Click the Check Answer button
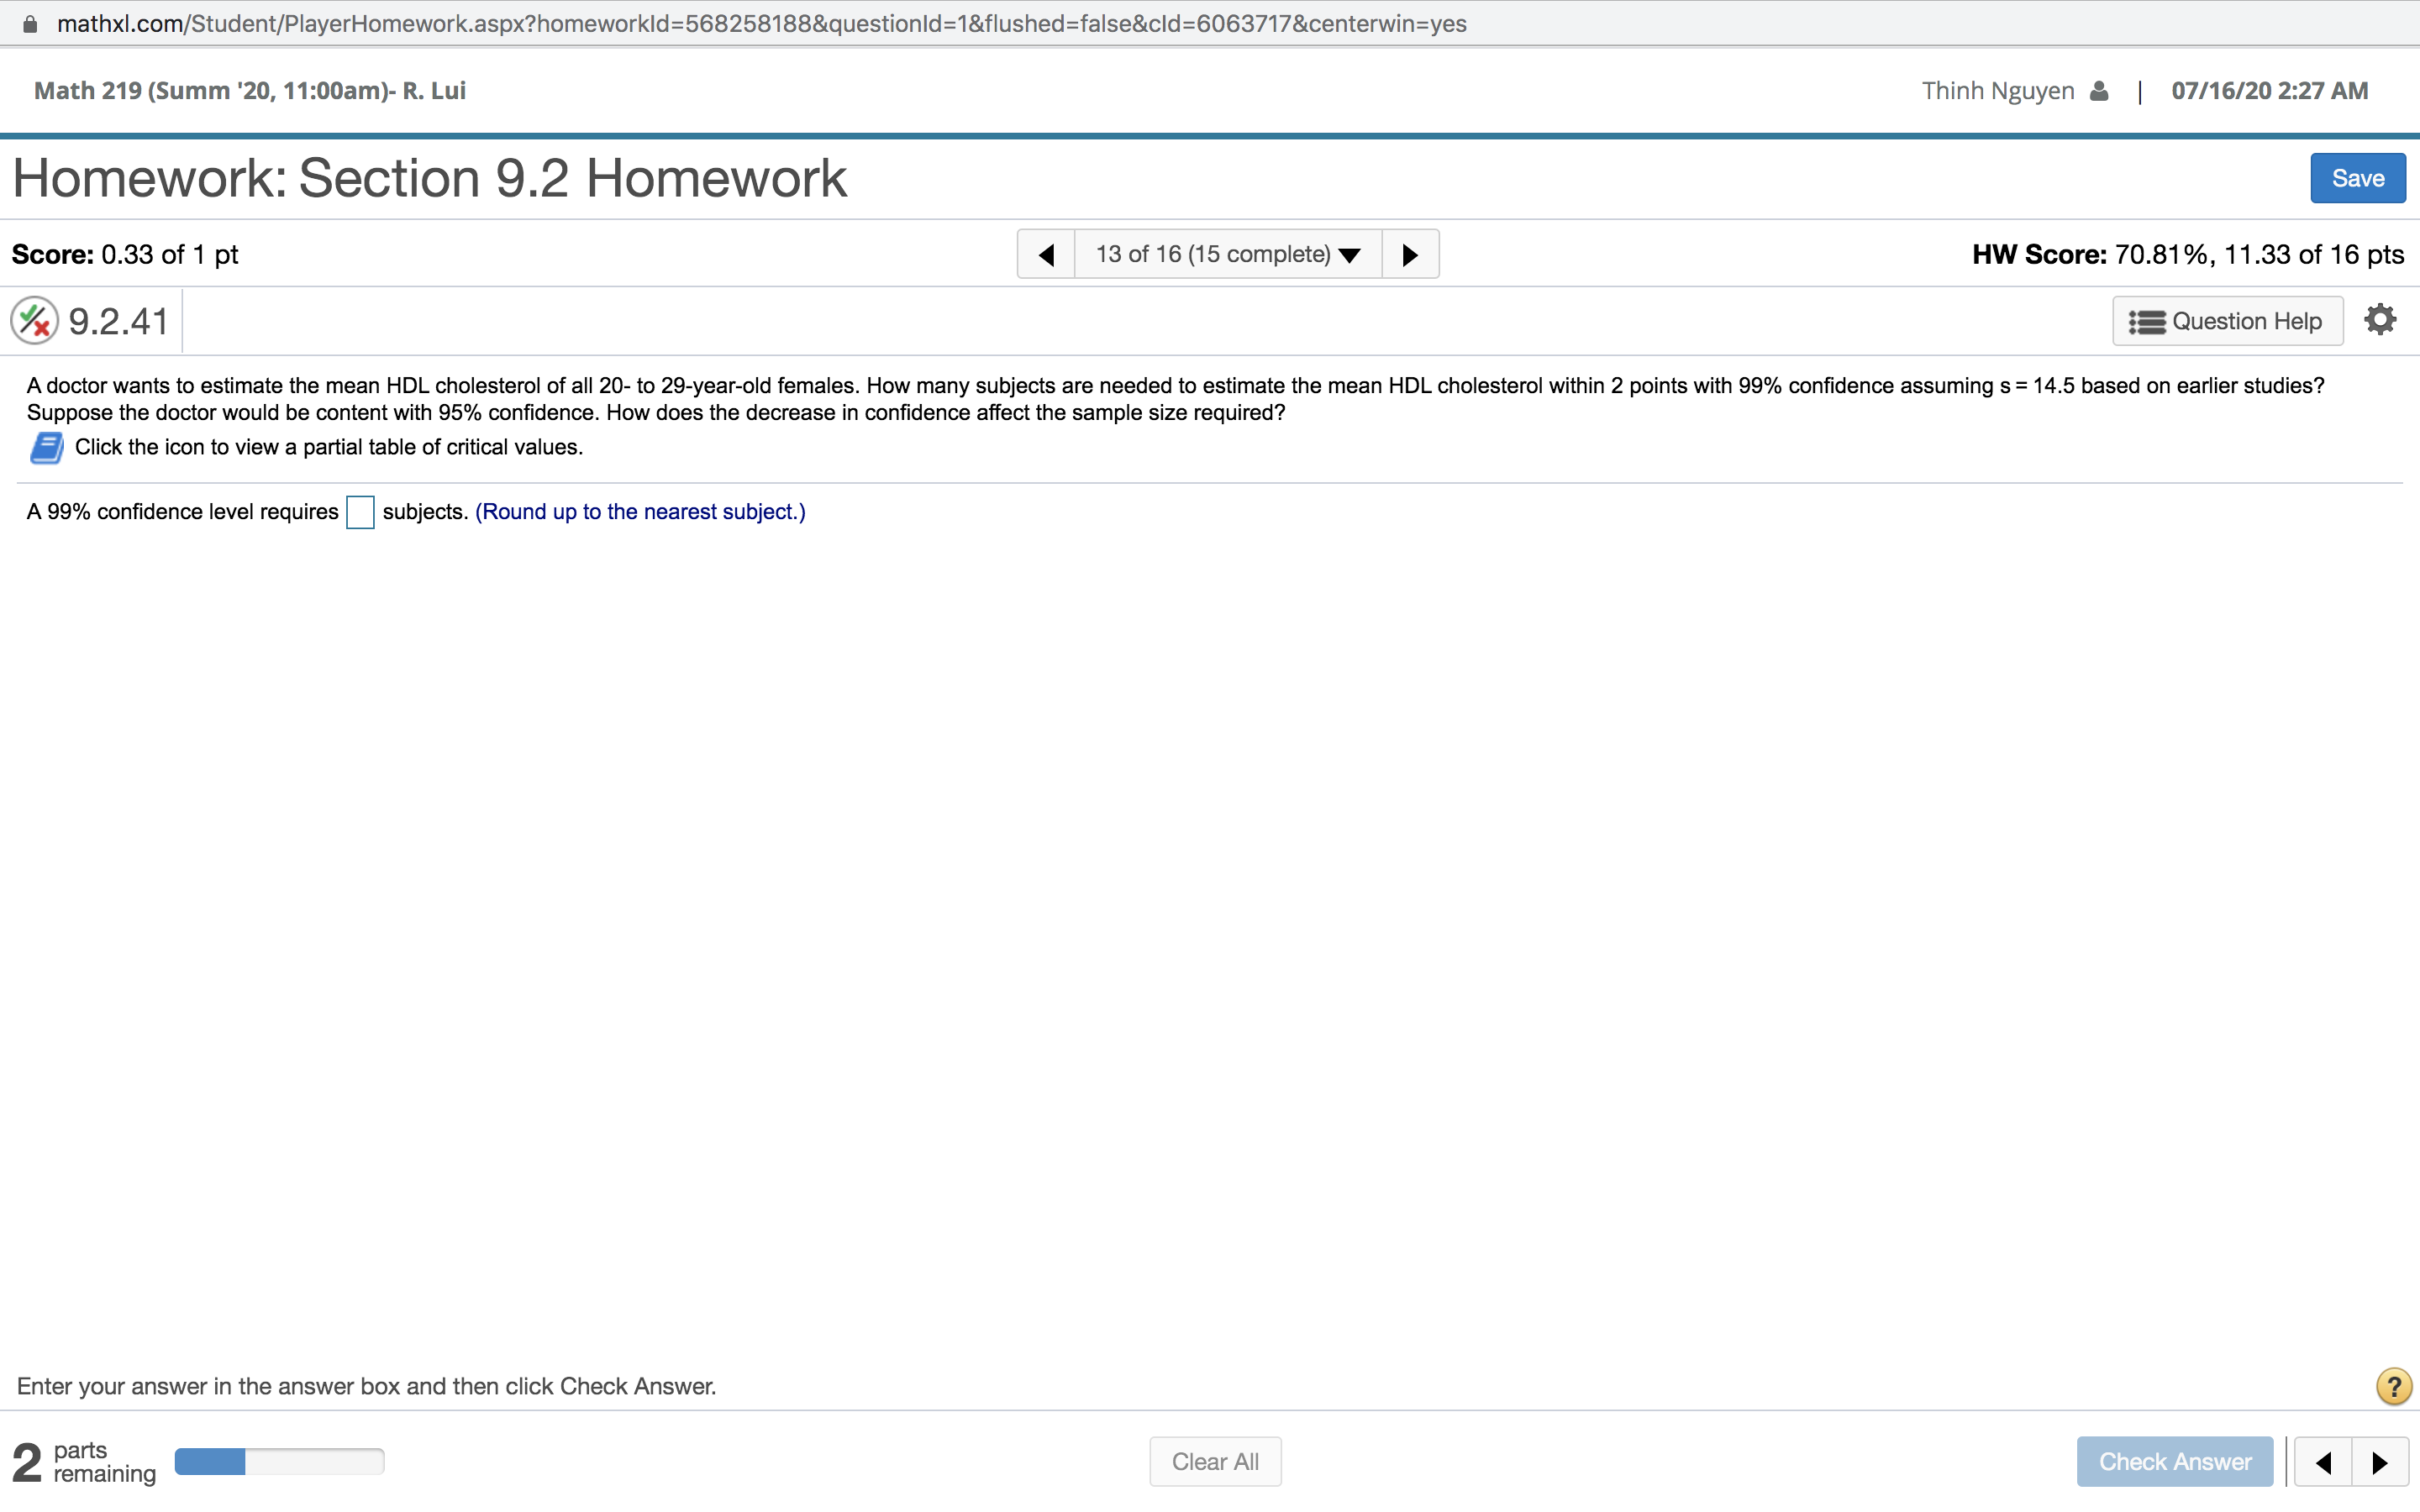 coord(2175,1460)
